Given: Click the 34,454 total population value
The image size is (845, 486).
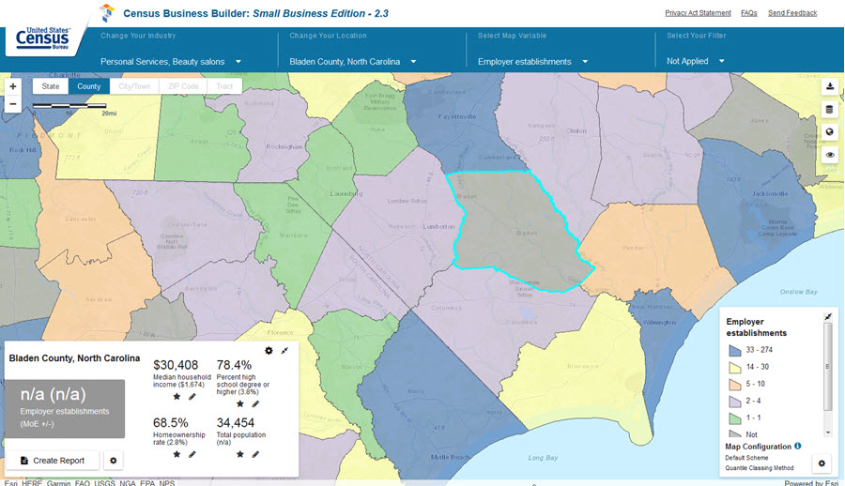Looking at the screenshot, I should 235,422.
